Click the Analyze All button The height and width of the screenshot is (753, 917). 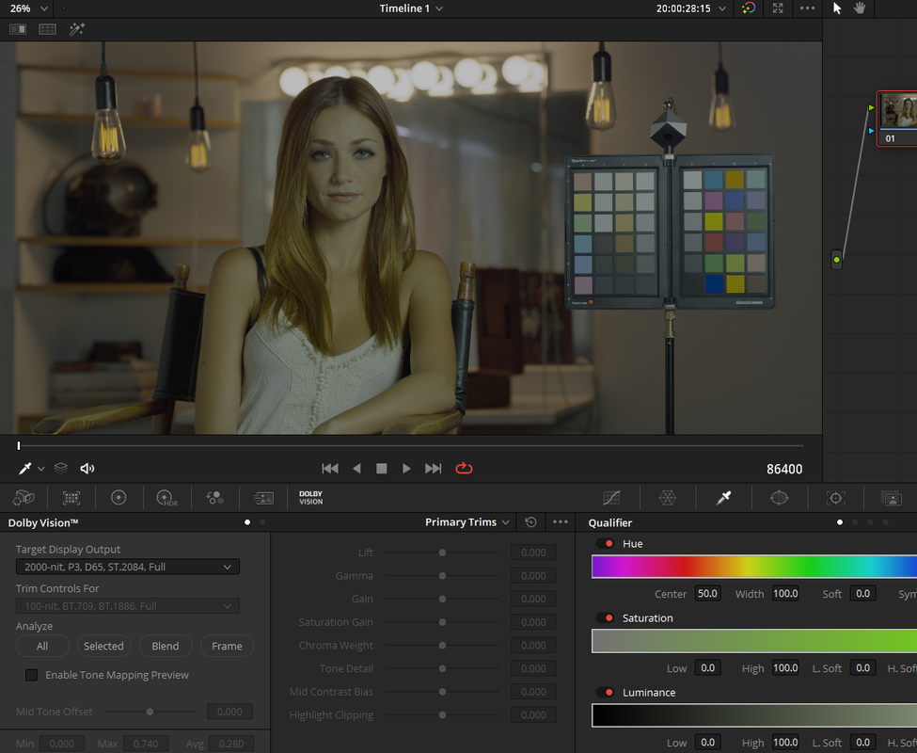click(x=42, y=646)
